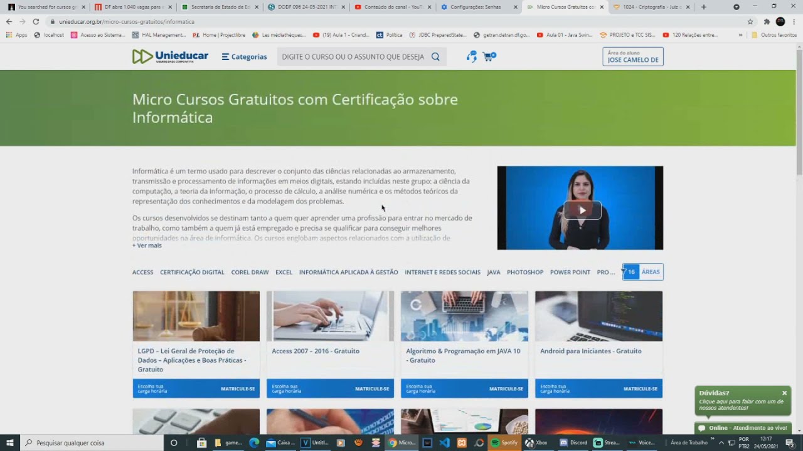The height and width of the screenshot is (451, 803).
Task: Click Matricule-se on JAVA 10 course
Action: pyautogui.click(x=506, y=388)
